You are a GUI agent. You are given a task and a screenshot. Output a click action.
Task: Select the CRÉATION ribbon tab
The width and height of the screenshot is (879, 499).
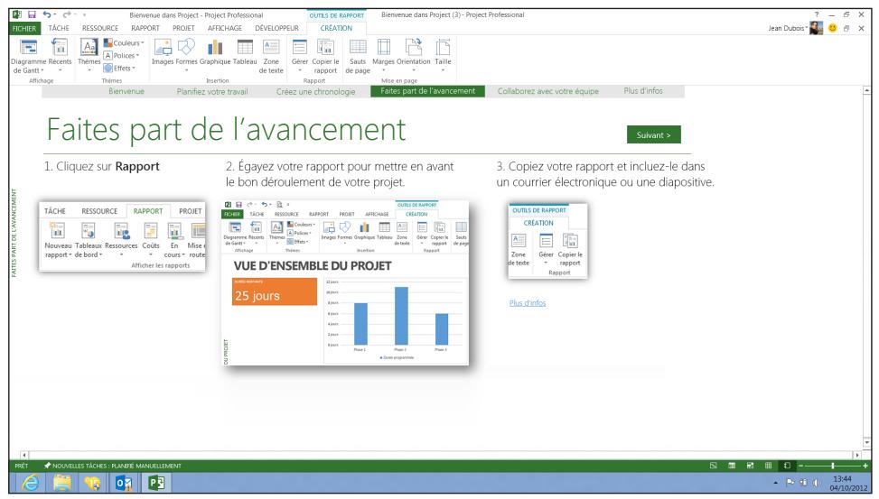[x=336, y=28]
